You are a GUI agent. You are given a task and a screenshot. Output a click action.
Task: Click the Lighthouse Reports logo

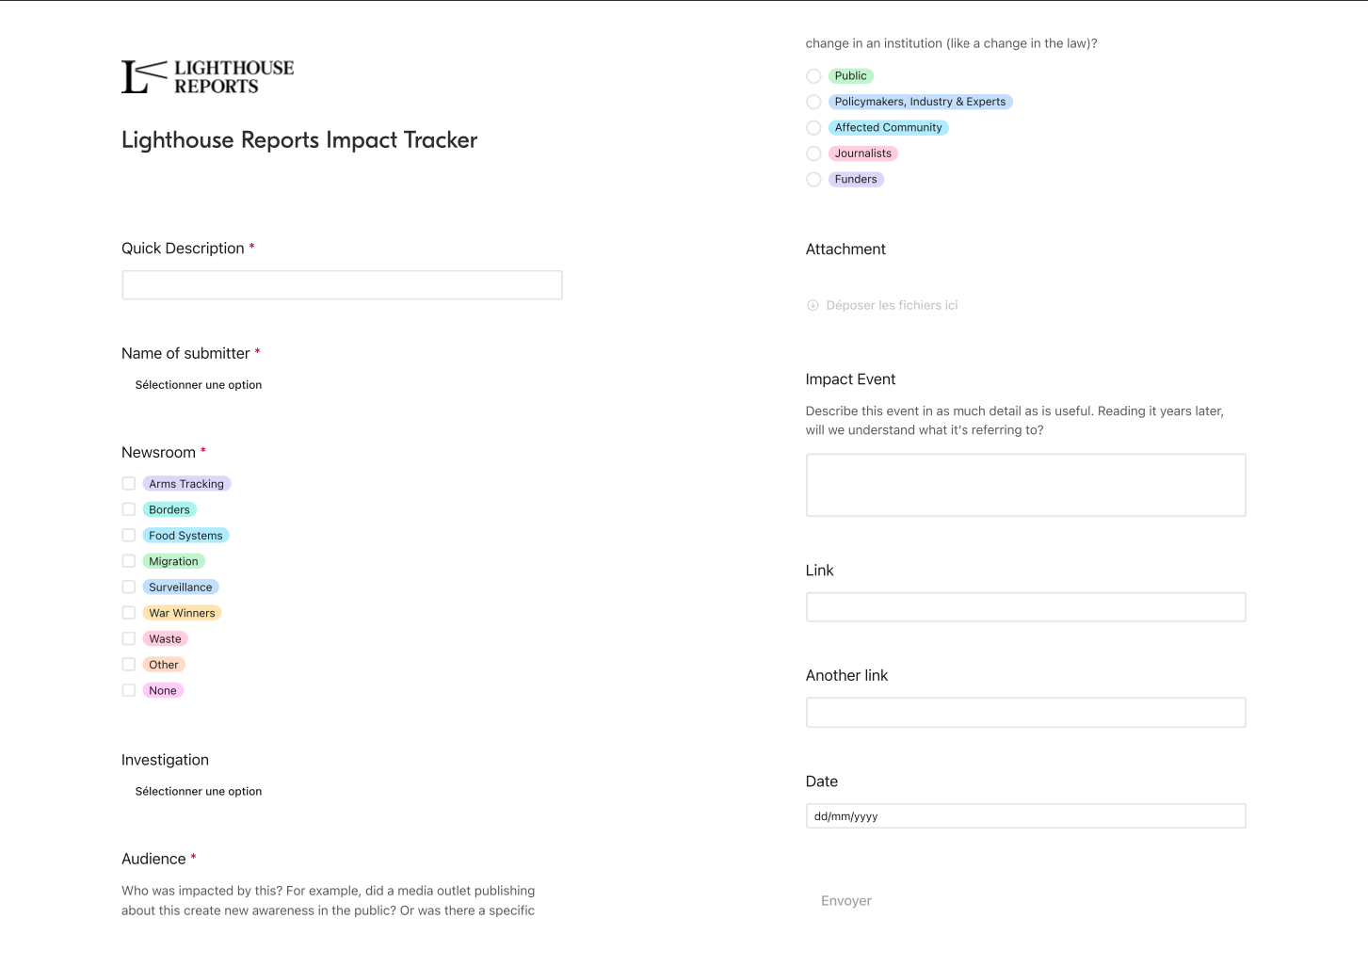[x=207, y=77]
